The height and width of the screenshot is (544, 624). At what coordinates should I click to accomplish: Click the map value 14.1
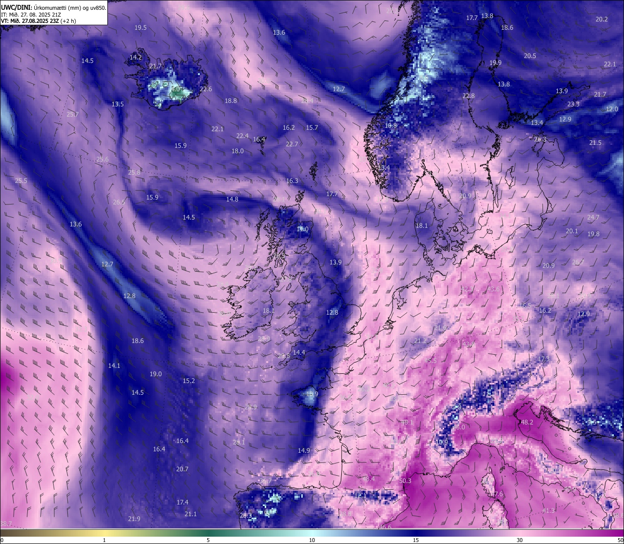pyautogui.click(x=114, y=366)
